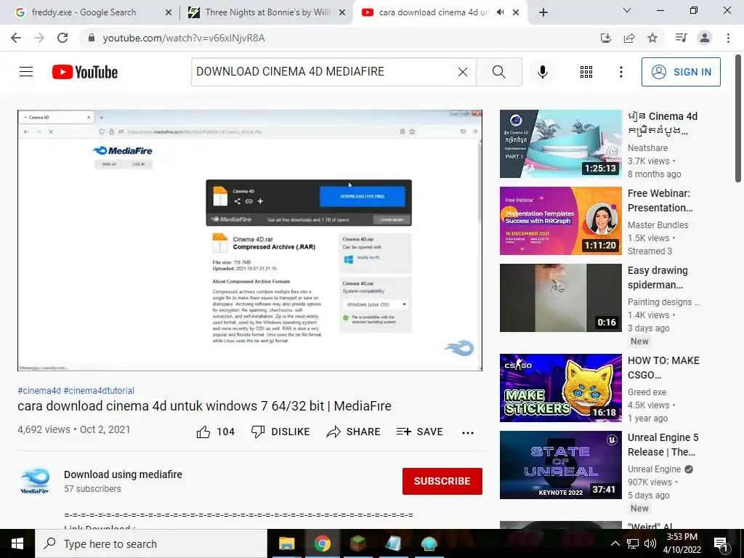
Task: Click the #cinema4d hashtag
Action: pos(39,390)
